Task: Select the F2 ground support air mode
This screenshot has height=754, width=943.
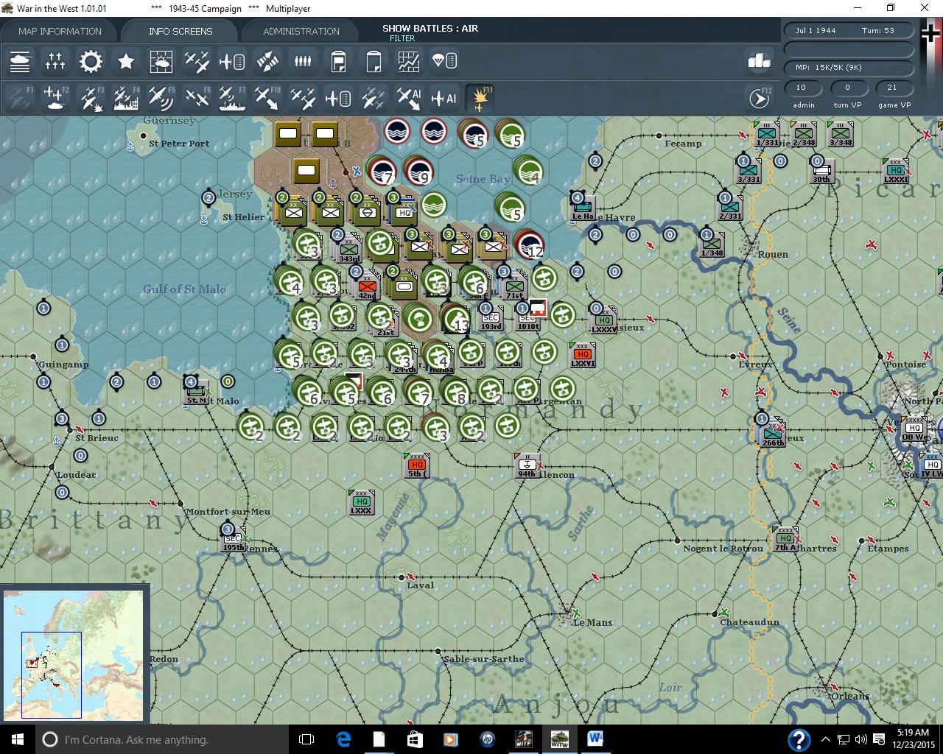Action: [x=55, y=98]
